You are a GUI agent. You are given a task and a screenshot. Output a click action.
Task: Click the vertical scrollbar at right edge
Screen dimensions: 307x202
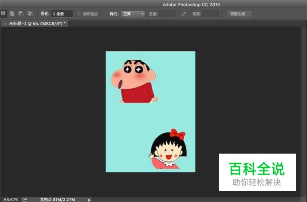[x=303, y=112]
